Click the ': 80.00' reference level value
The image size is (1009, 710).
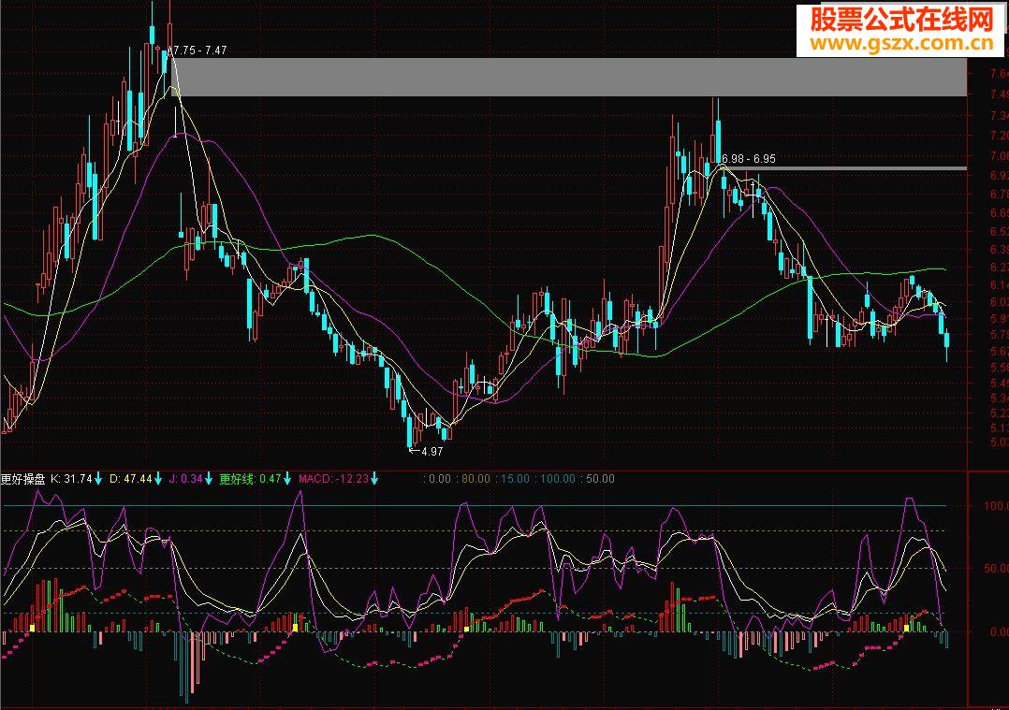tap(473, 479)
